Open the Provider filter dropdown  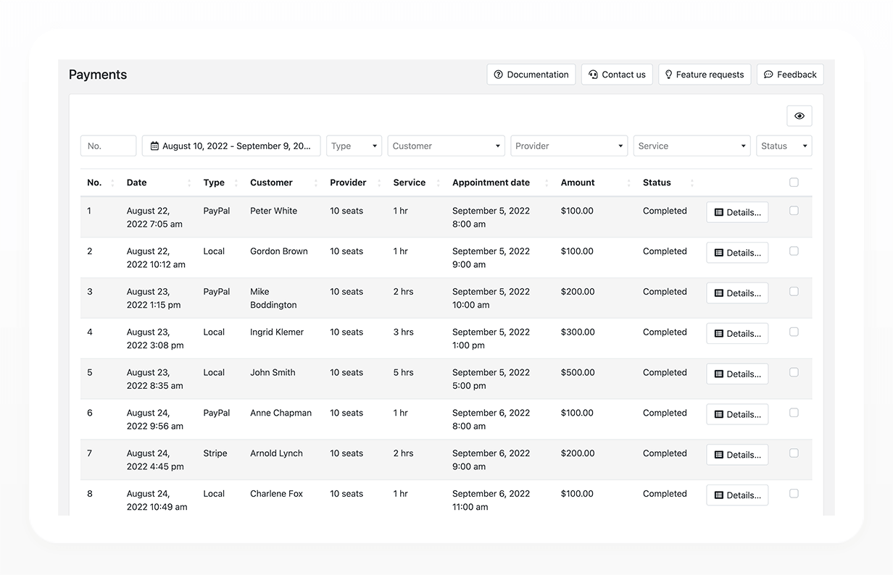coord(569,146)
